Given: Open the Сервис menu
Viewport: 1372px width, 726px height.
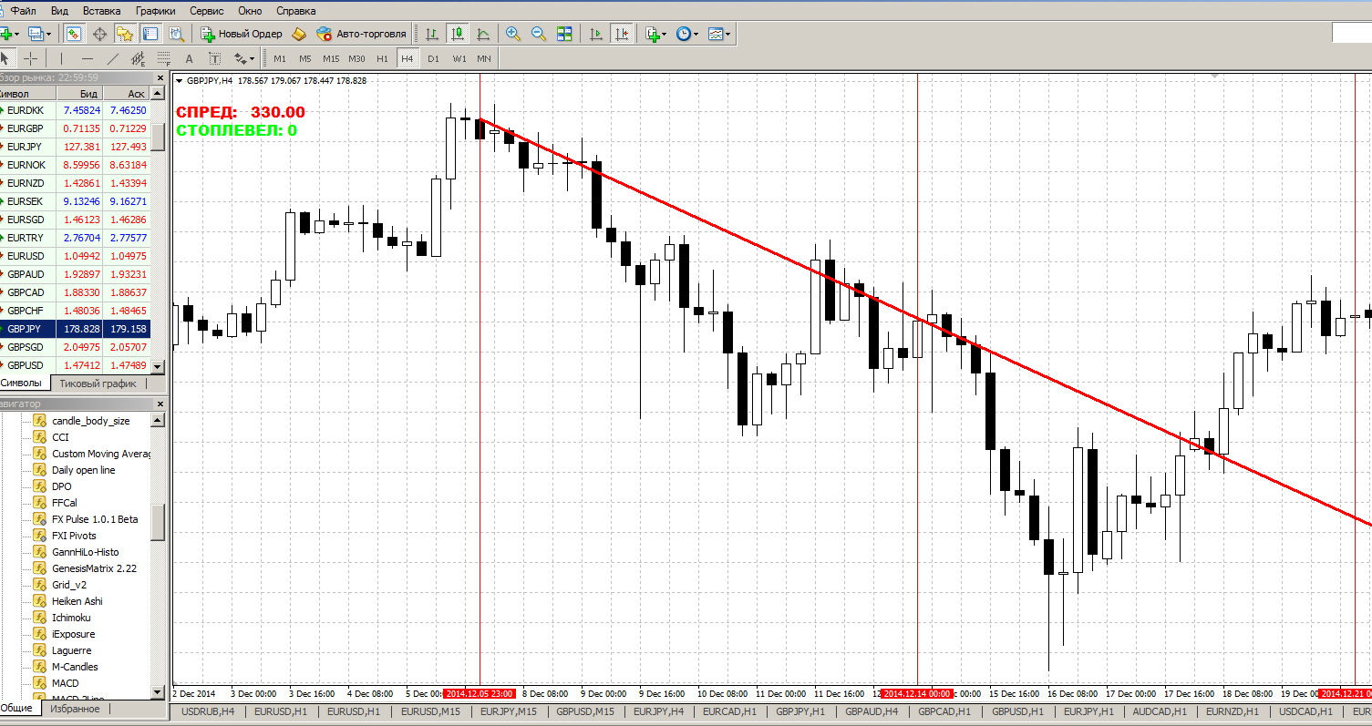Looking at the screenshot, I should coord(209,11).
